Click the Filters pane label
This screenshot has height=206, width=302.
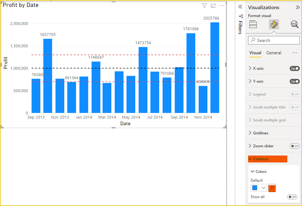[x=240, y=27]
